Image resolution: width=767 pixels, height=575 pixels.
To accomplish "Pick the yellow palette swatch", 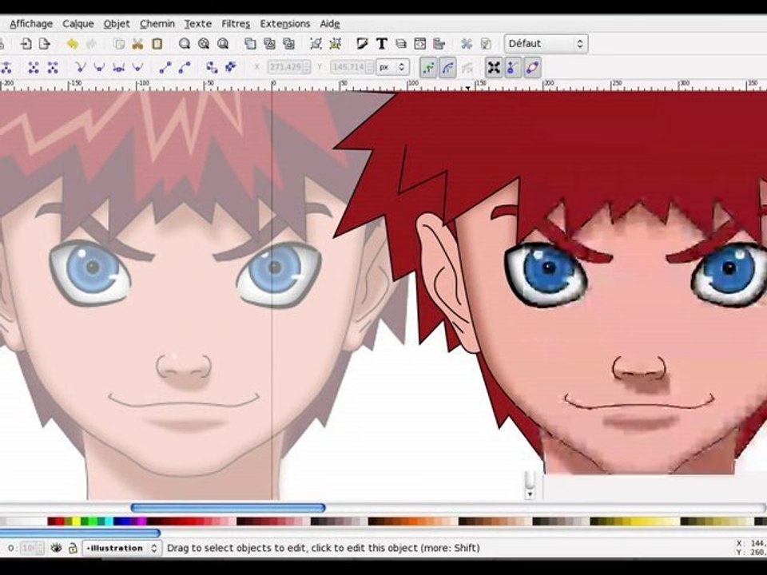I will [77, 521].
